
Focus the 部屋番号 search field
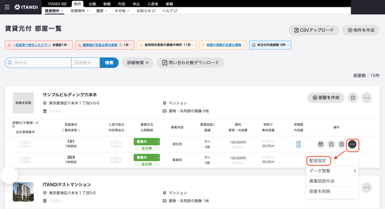click(x=86, y=63)
